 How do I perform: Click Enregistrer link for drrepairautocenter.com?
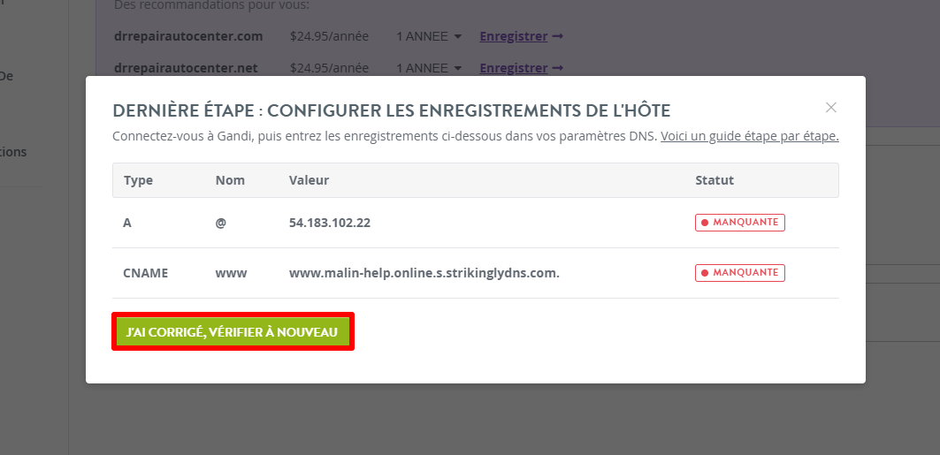tap(513, 36)
